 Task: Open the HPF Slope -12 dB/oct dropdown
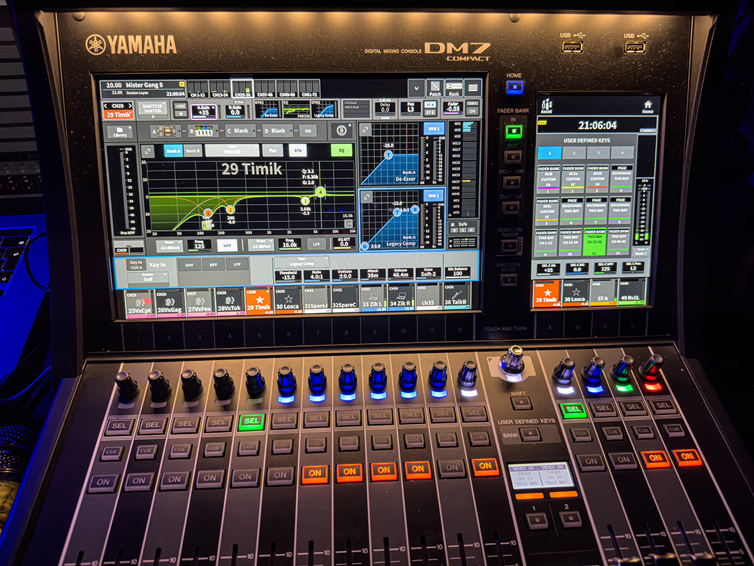coord(169,246)
